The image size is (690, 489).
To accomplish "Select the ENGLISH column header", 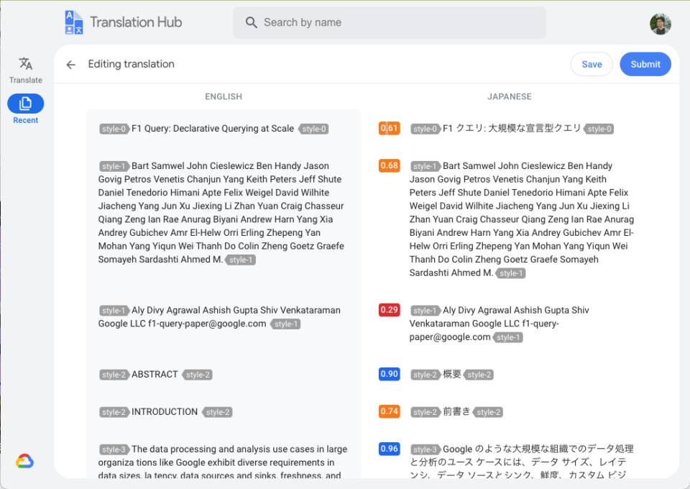I will (x=224, y=96).
